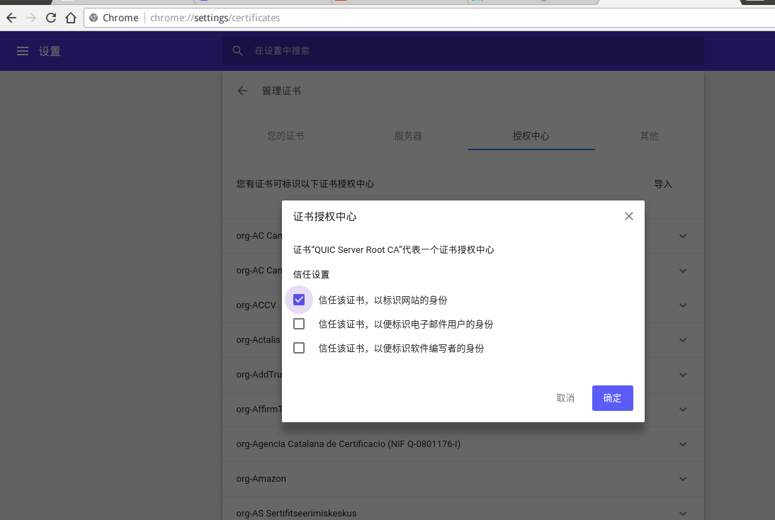Click the 信任设置 label in dialog
Image resolution: width=775 pixels, height=520 pixels.
pos(311,274)
